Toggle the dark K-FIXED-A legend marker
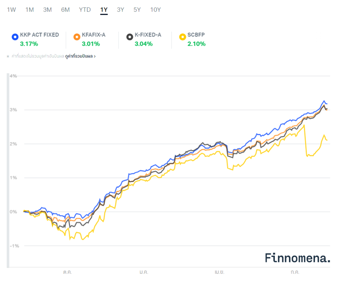 click(x=129, y=37)
